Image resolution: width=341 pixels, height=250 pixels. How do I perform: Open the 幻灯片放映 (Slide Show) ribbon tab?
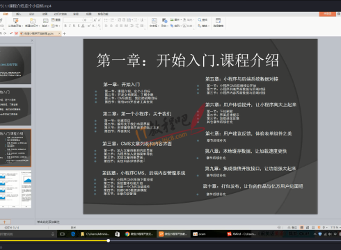61,14
